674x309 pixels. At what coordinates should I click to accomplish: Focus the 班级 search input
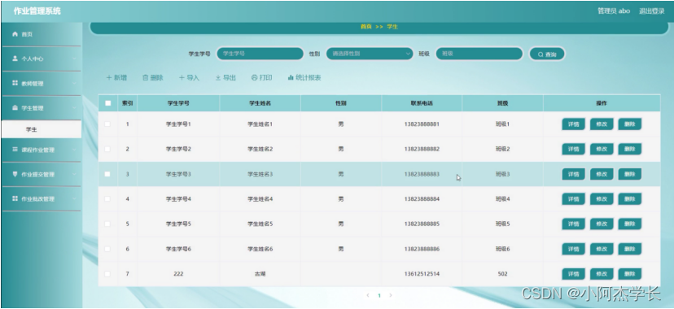click(x=479, y=54)
